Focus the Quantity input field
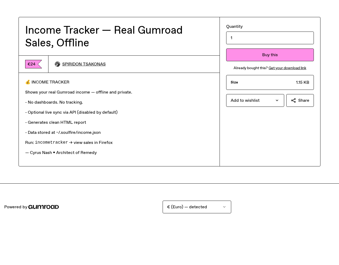The width and height of the screenshot is (339, 265). click(270, 38)
